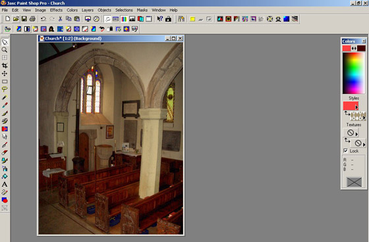Select the Draw tool
Image resolution: width=369 pixels, height=242 pixels.
point(5,192)
